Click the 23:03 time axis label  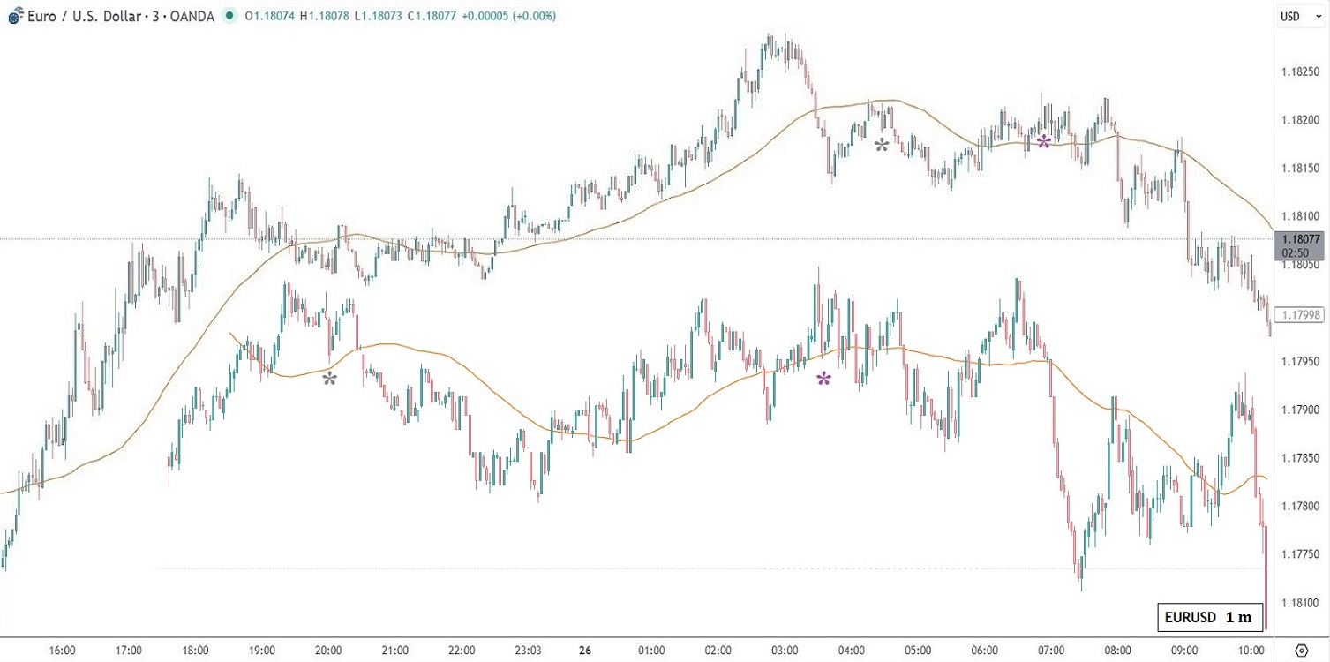point(528,651)
